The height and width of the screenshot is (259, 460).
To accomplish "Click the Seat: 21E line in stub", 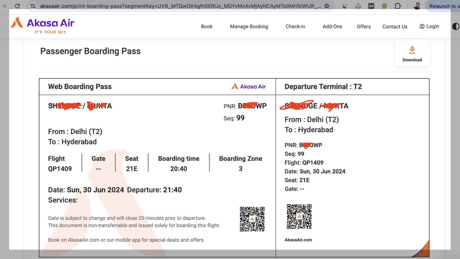I will 297,180.
